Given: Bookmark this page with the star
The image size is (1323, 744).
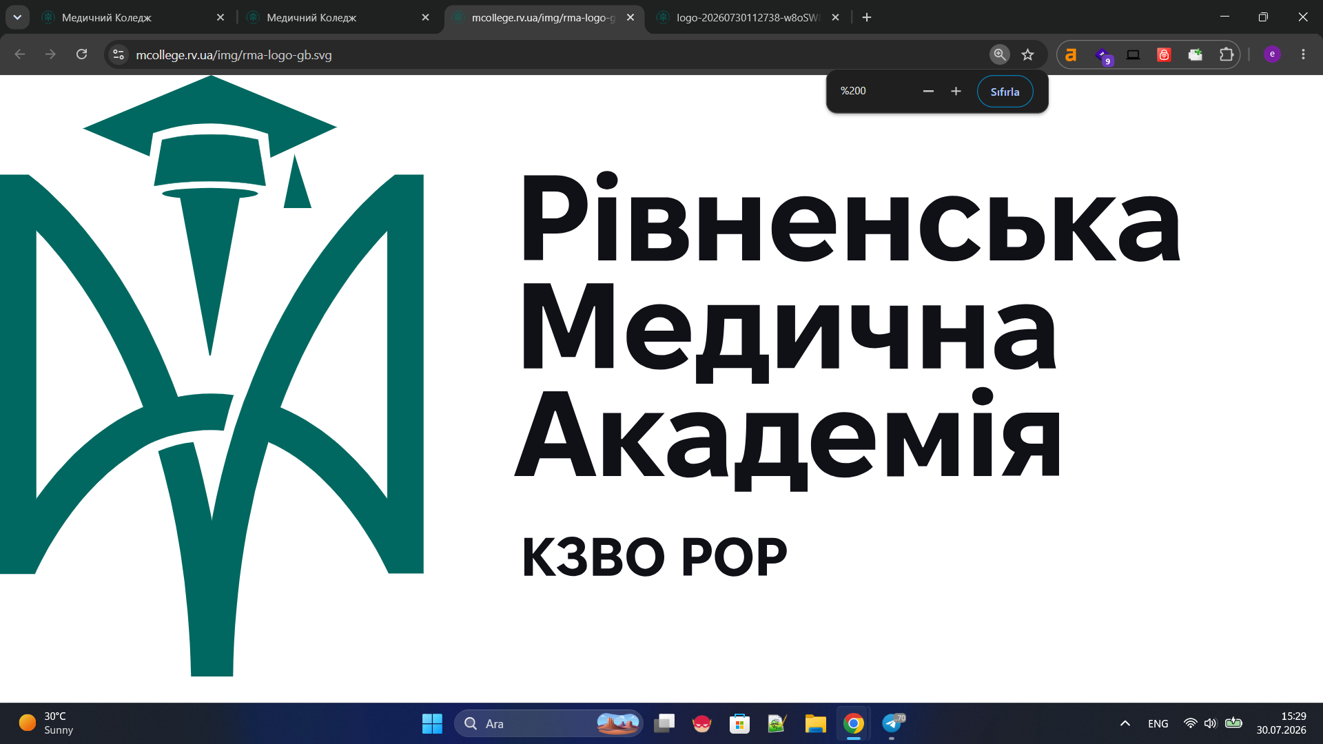Looking at the screenshot, I should click(x=1027, y=54).
